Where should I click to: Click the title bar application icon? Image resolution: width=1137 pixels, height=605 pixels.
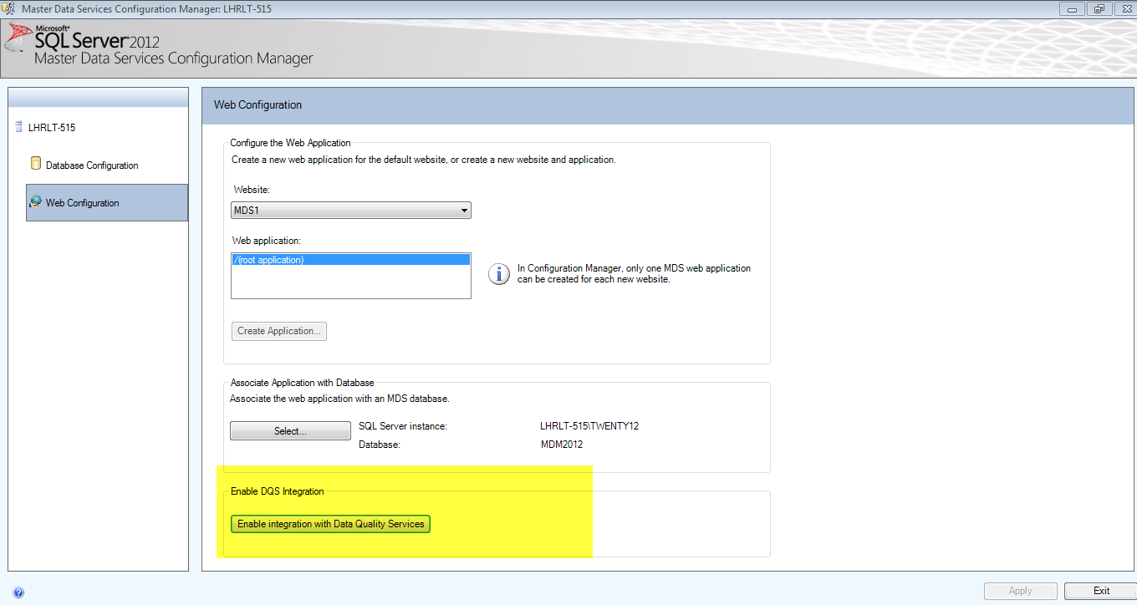[8, 8]
